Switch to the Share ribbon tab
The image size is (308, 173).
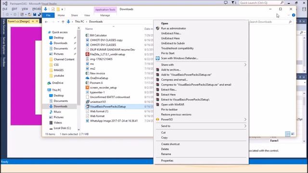click(74, 15)
